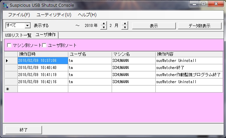Click the new row asterisk header
The image size is (226, 138).
point(11,89)
